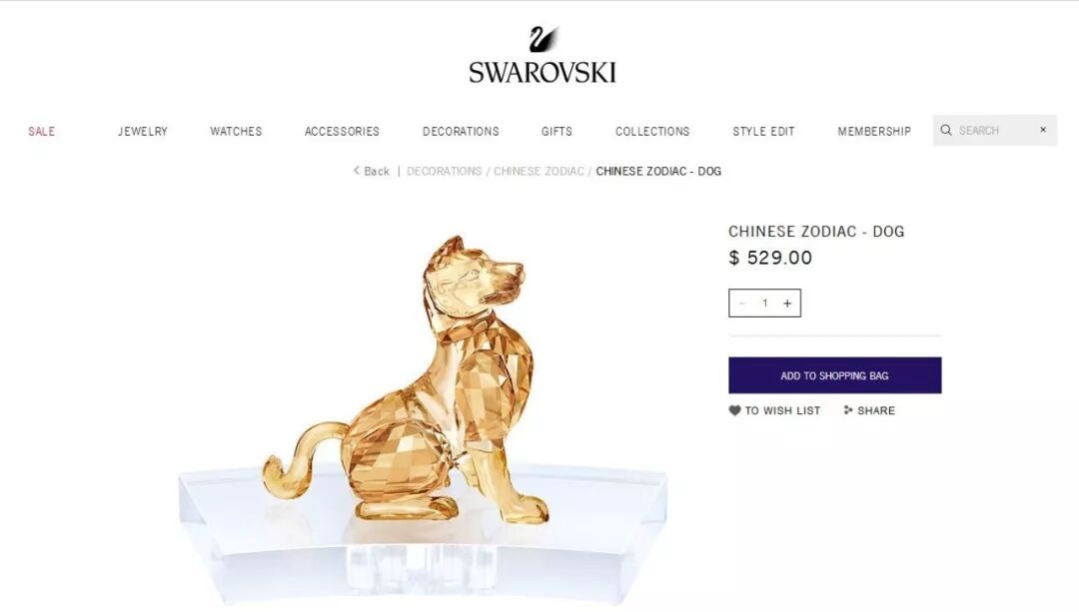Open the ACCESSORIES menu
The height and width of the screenshot is (612, 1079).
tap(342, 132)
